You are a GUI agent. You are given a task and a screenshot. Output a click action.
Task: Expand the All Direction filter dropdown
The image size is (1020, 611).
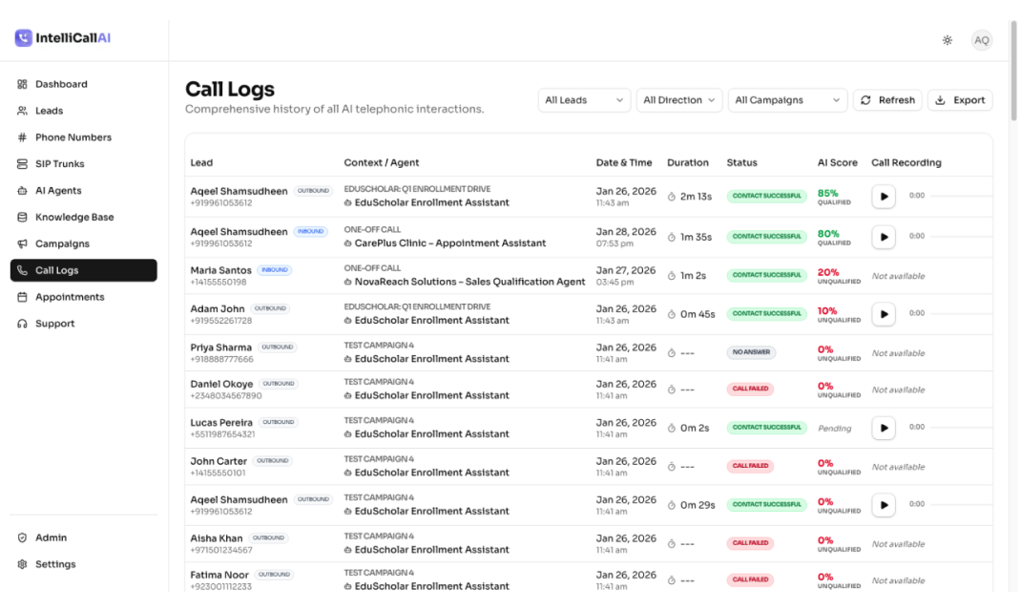[678, 100]
